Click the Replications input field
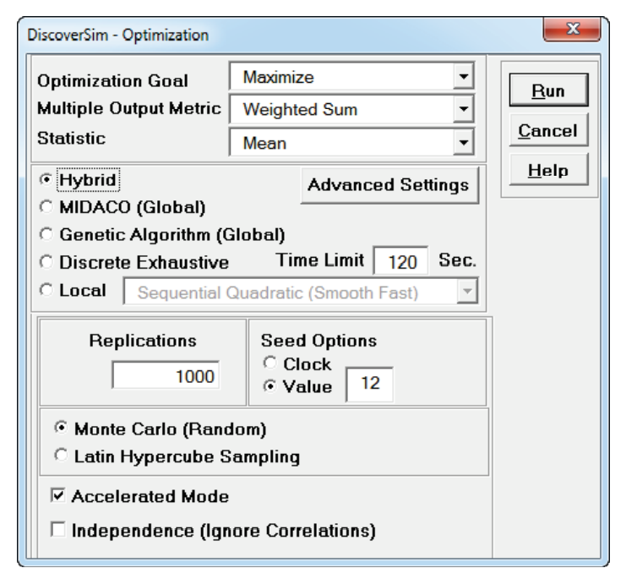This screenshot has width=637, height=568. pos(166,376)
